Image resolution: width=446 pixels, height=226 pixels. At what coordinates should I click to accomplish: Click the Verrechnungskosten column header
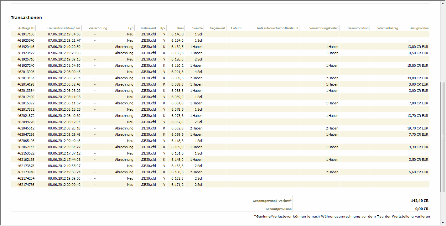point(324,28)
